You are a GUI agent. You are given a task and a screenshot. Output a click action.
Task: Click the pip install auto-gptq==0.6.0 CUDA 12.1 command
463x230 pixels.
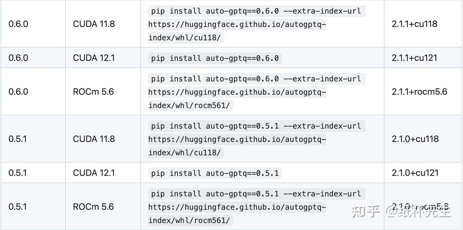[215, 58]
